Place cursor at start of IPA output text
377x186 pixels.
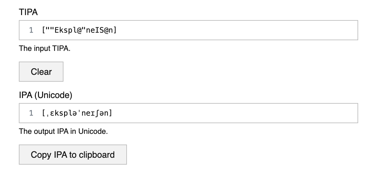coord(42,113)
